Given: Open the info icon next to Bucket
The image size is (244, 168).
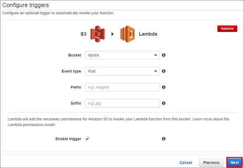Looking at the screenshot, I should [x=164, y=55].
